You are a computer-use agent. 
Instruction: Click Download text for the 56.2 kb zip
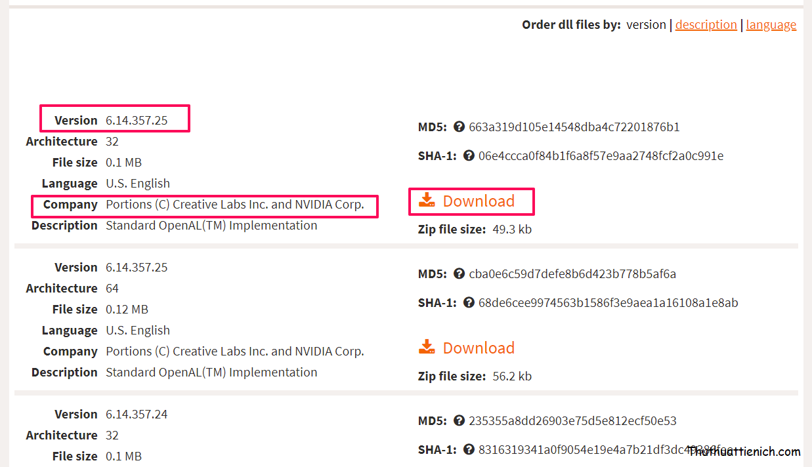point(479,348)
